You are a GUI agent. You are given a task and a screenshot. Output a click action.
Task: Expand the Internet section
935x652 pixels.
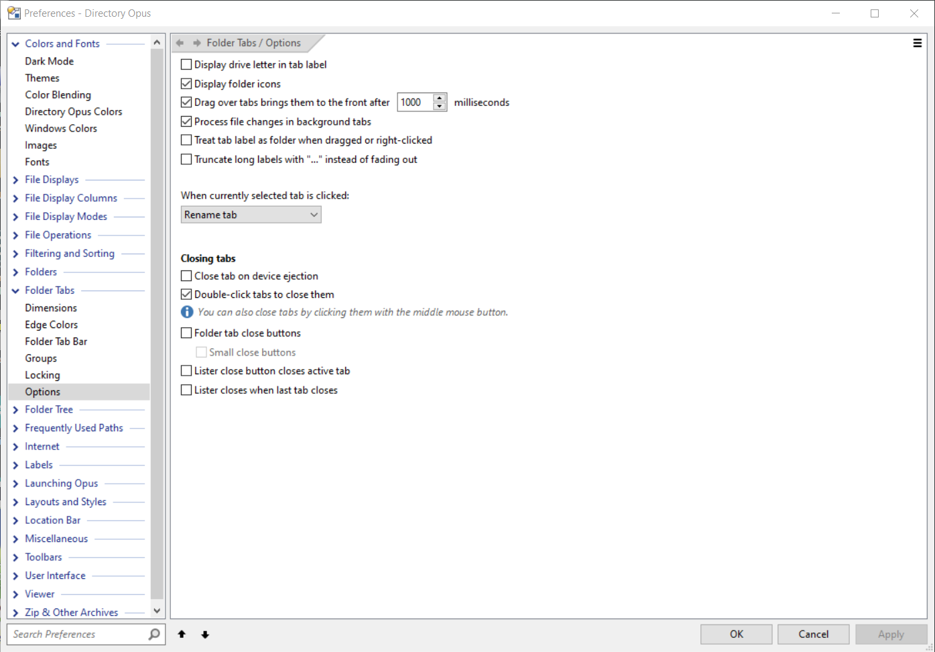tap(15, 447)
